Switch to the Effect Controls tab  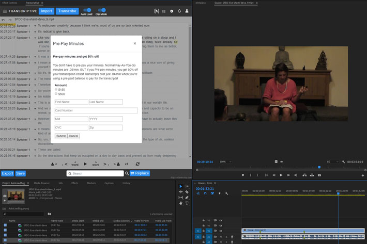(x=10, y=3)
